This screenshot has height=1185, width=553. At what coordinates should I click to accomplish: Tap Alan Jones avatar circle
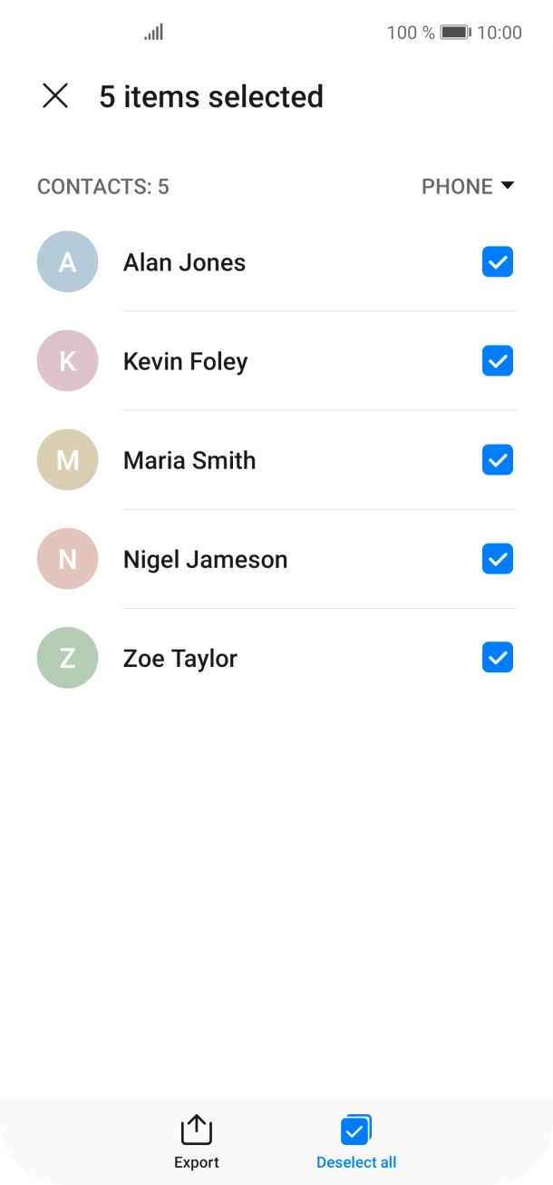tap(67, 262)
